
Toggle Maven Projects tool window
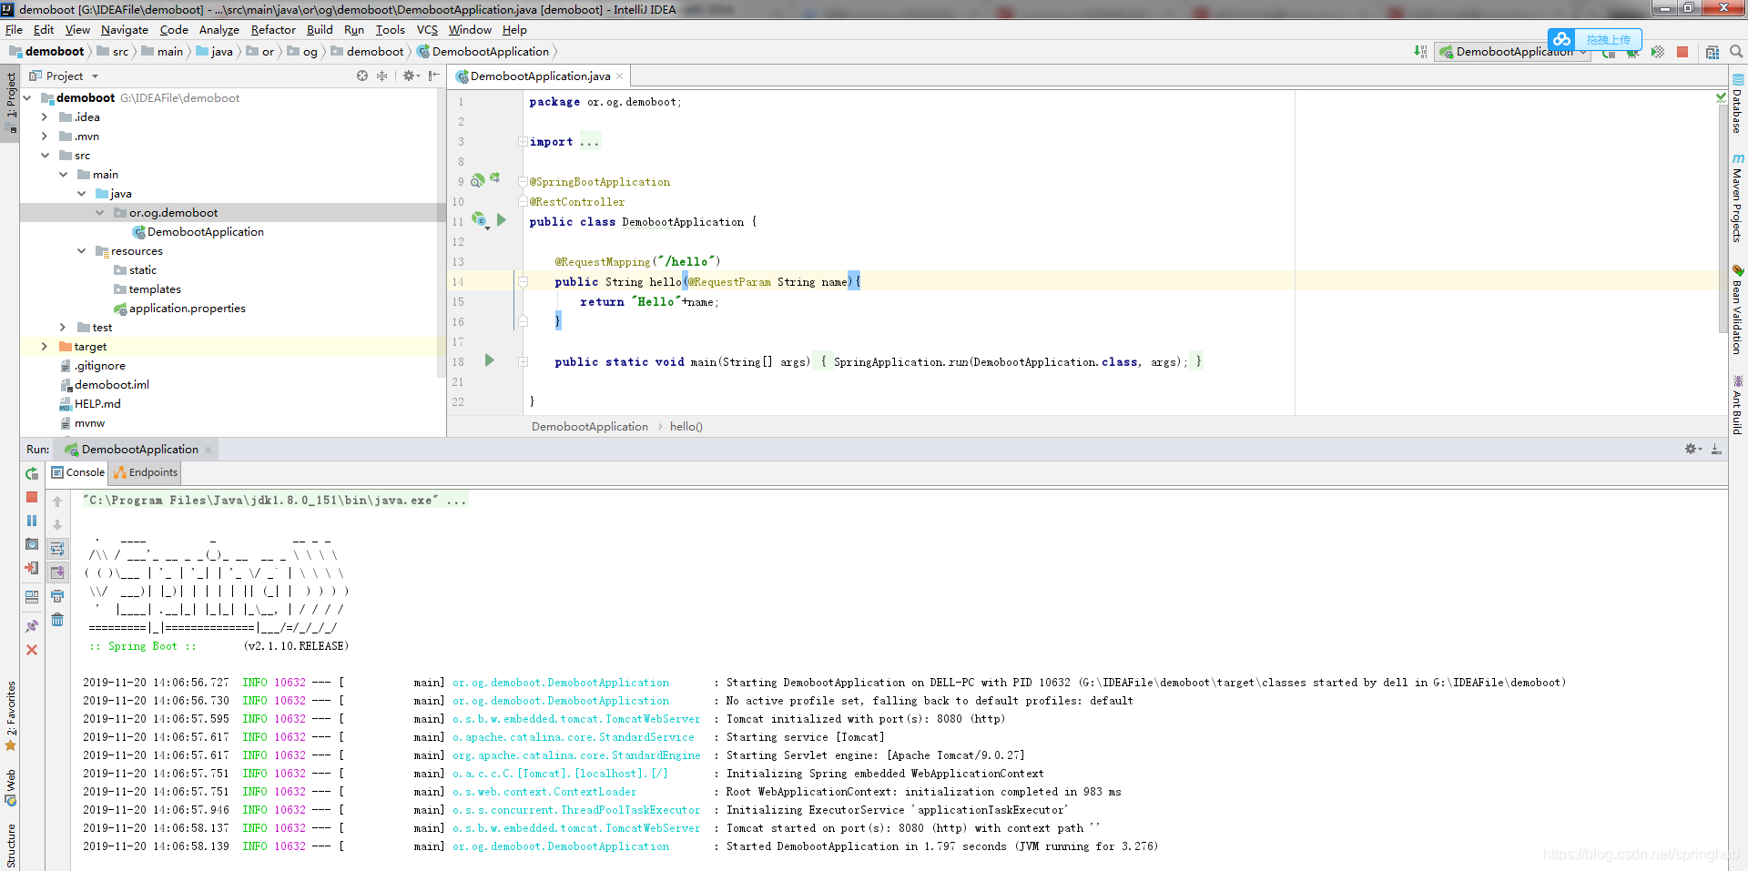click(1737, 197)
